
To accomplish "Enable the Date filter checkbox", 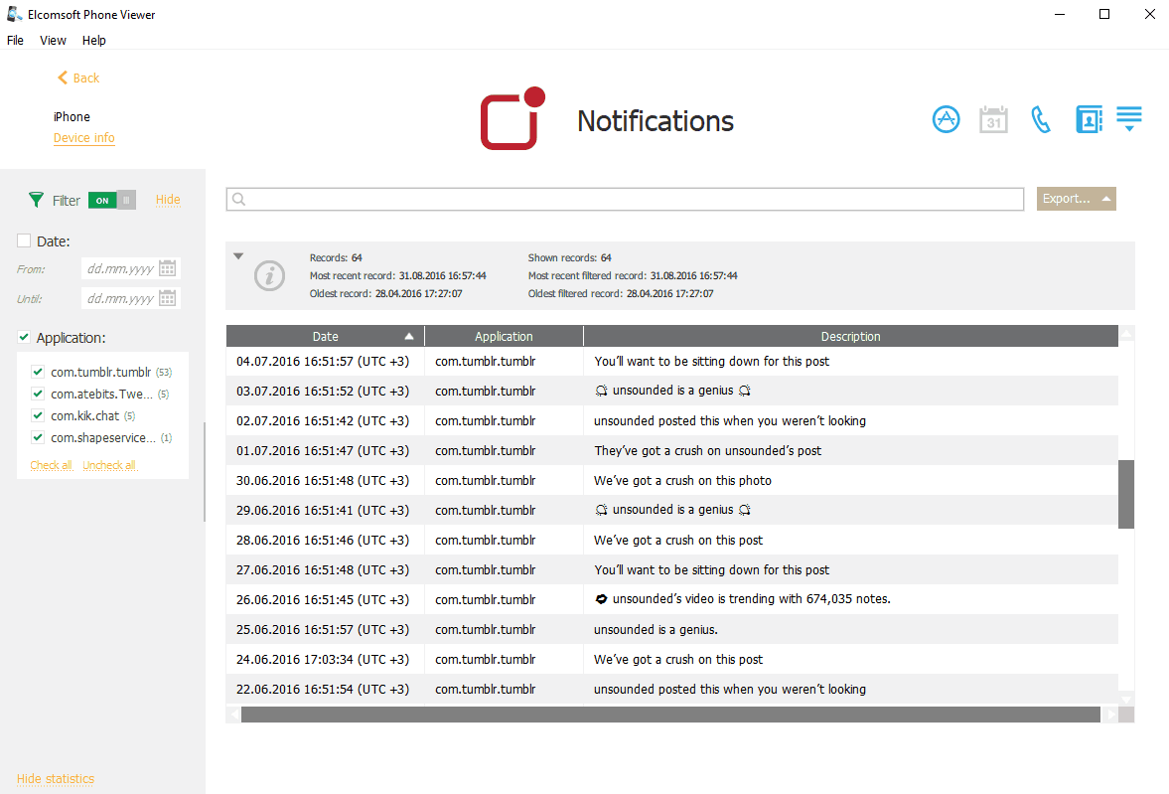I will pos(24,240).
